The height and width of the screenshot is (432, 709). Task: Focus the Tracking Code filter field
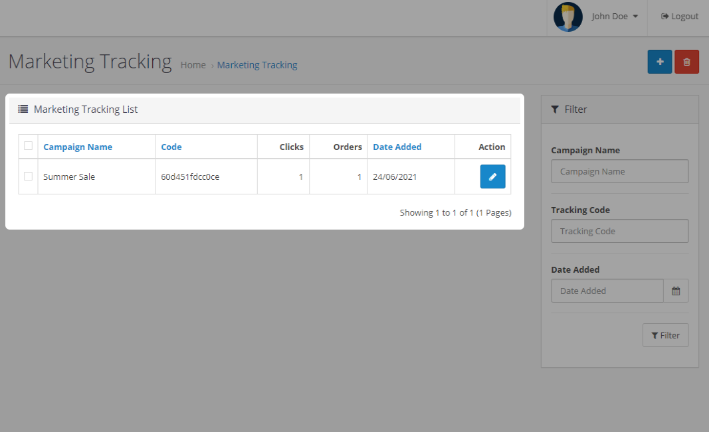click(x=619, y=231)
